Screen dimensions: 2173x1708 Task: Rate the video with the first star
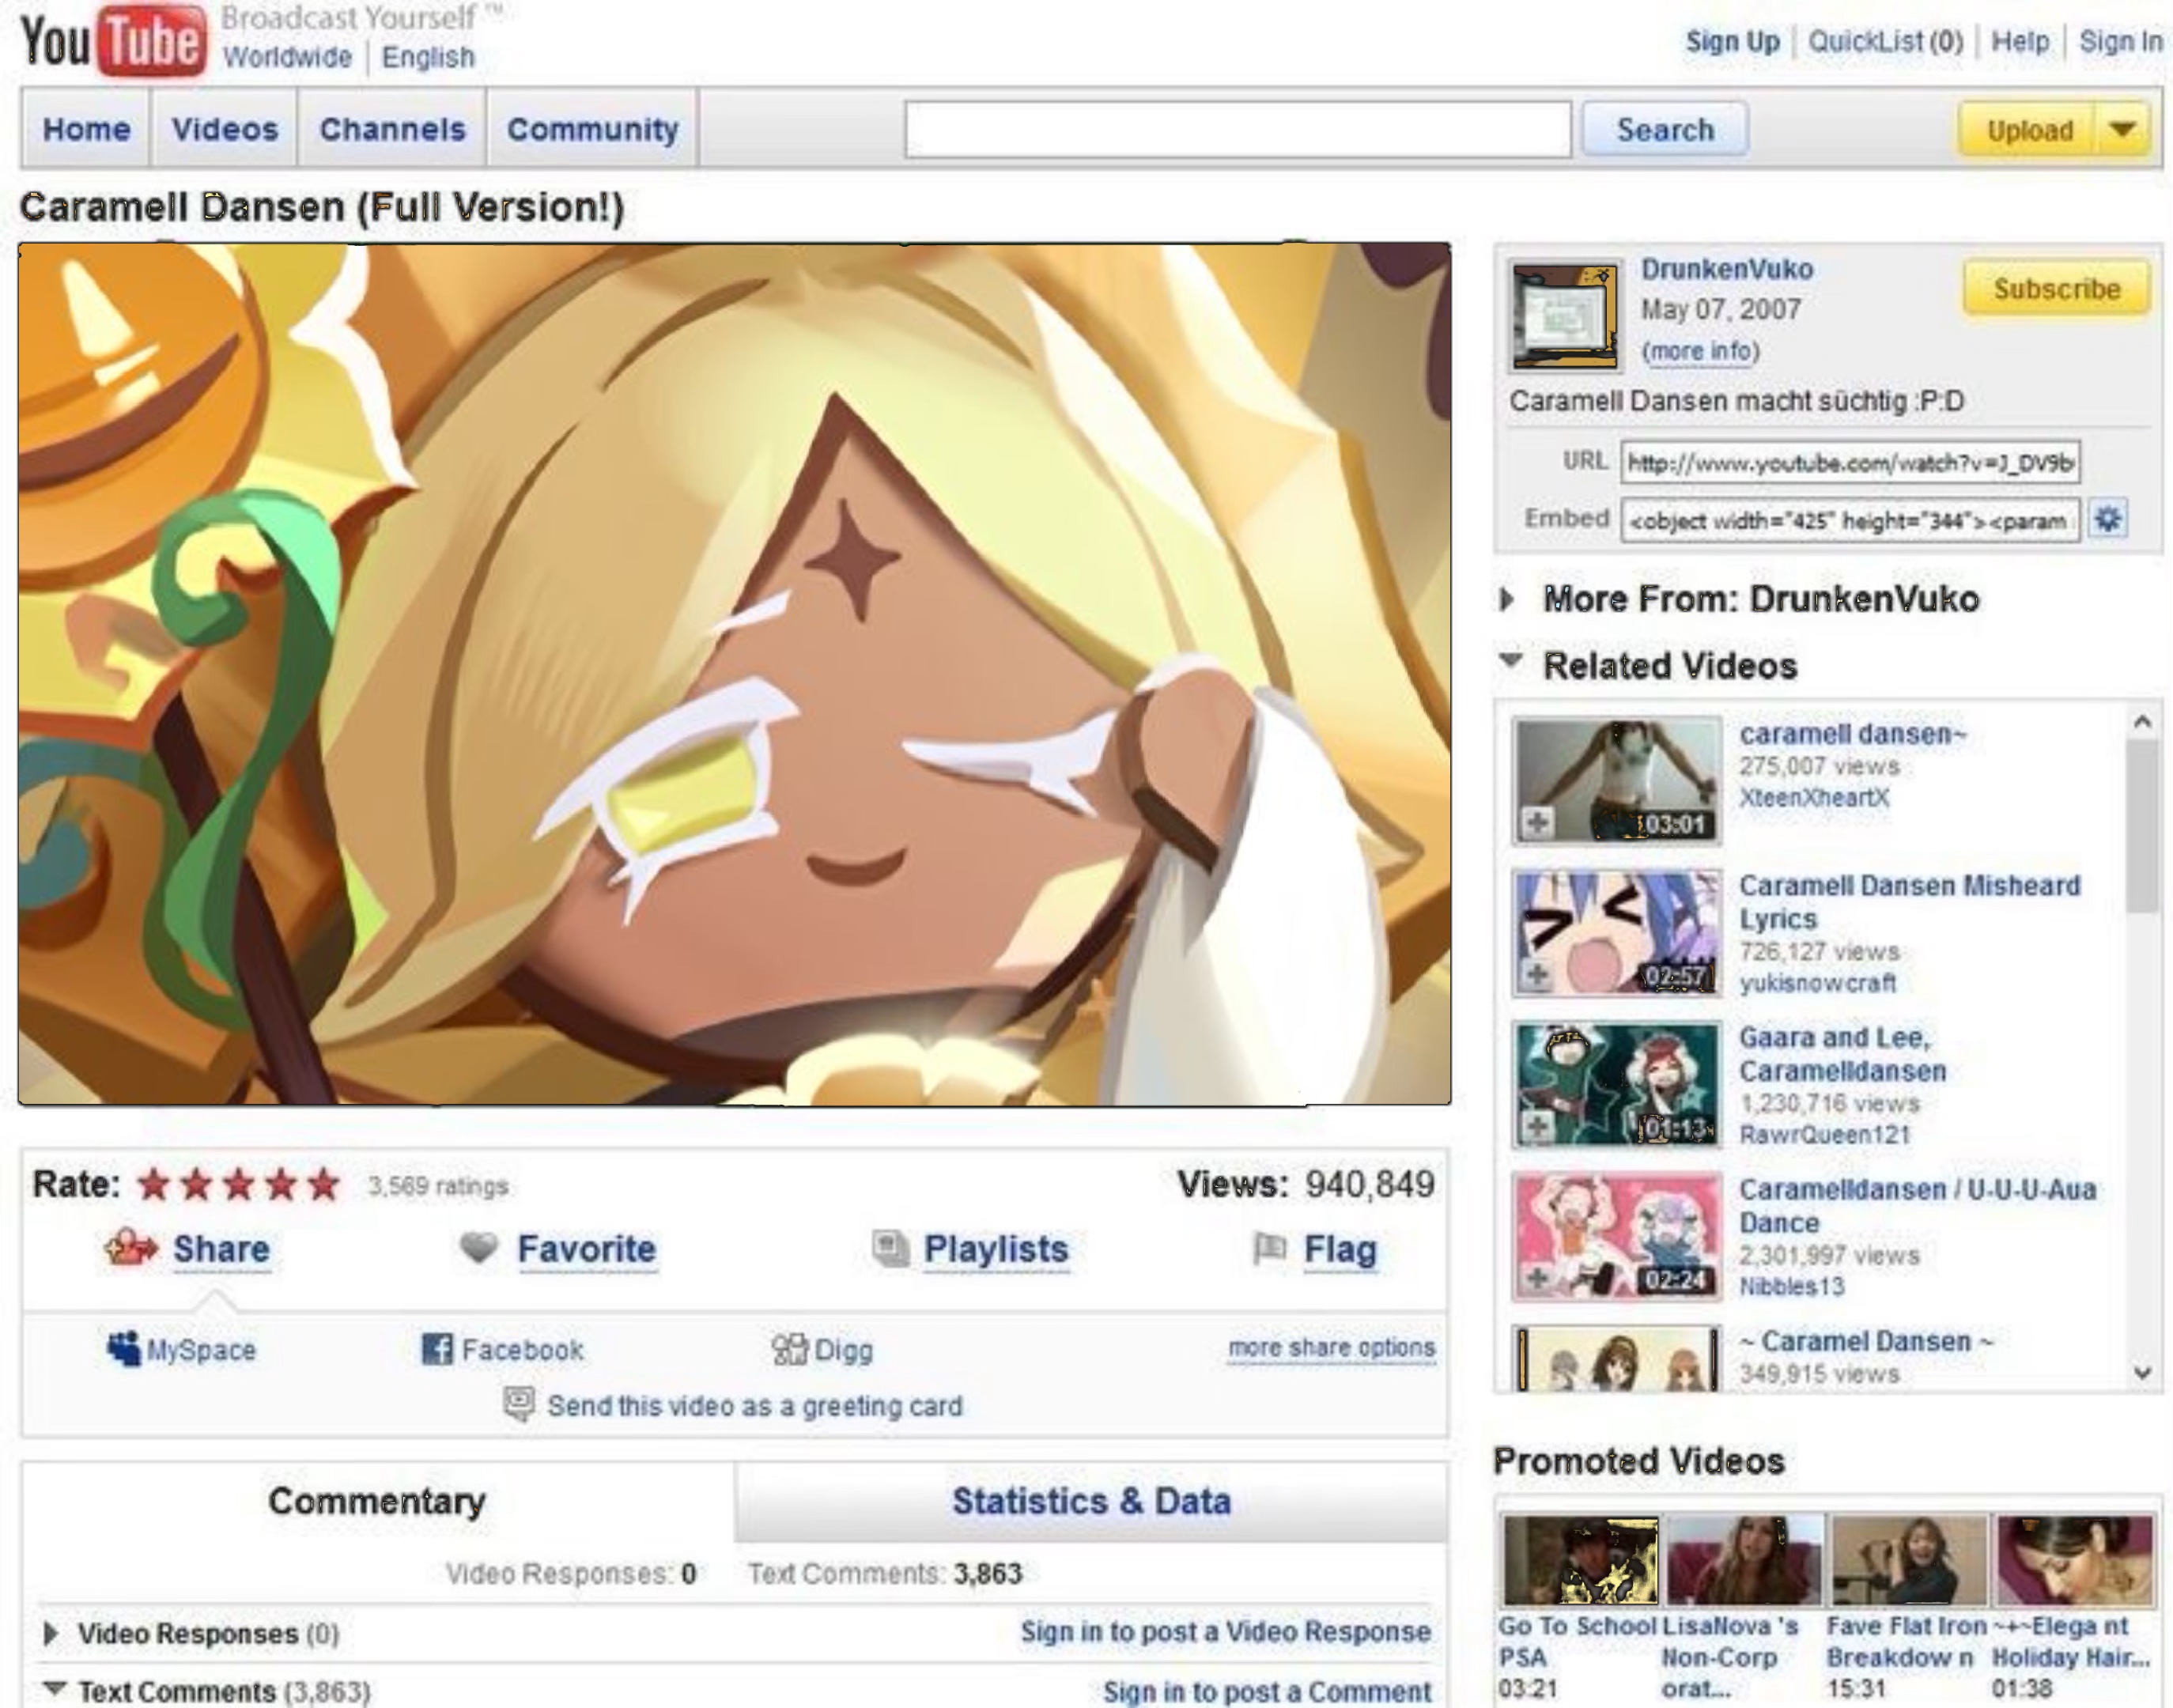click(153, 1184)
